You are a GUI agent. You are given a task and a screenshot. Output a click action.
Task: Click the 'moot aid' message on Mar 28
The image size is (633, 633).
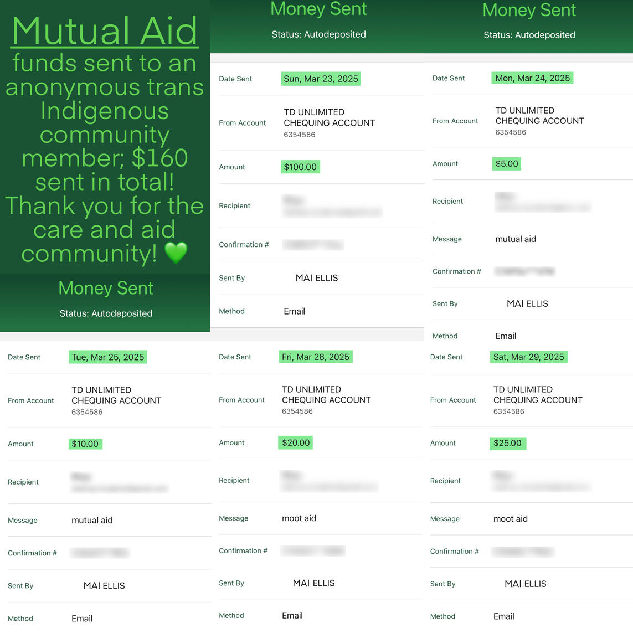click(299, 518)
